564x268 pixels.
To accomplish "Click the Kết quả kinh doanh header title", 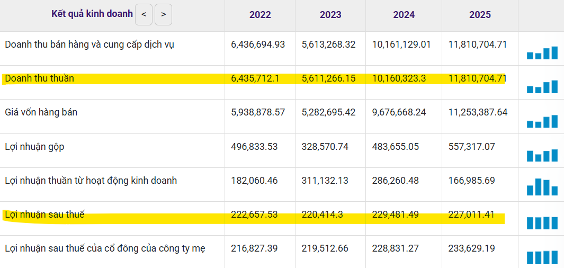I will [x=92, y=14].
